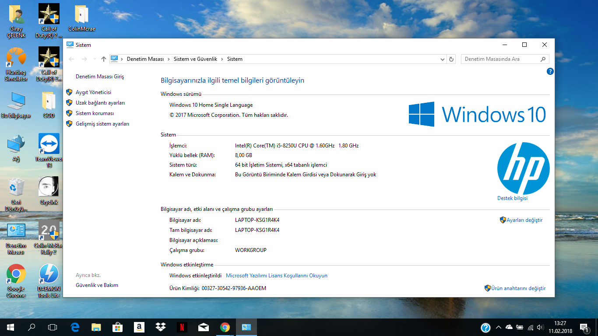Expand chevron after Denetim Masası breadcrumb
Screen dimensions: 598x336
click(x=169, y=59)
